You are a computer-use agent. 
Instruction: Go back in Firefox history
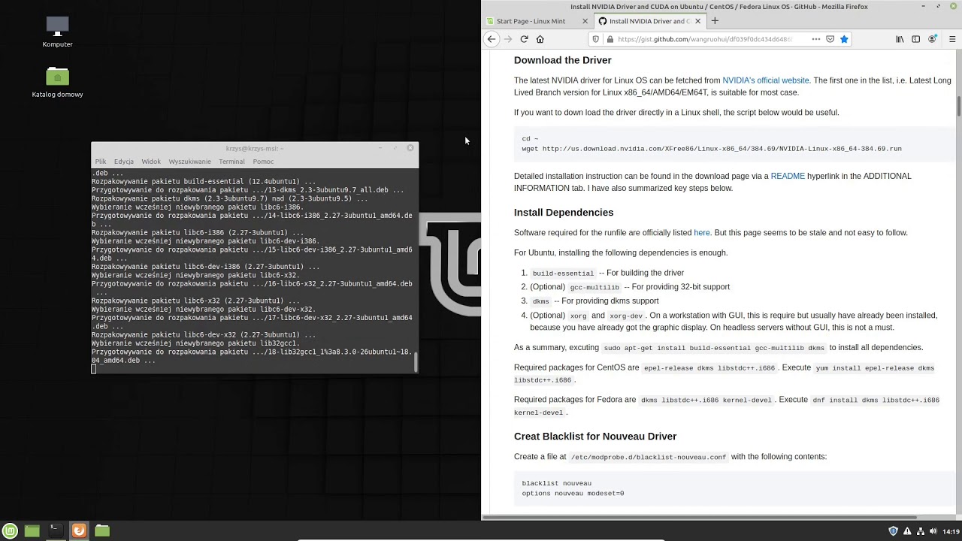492,39
